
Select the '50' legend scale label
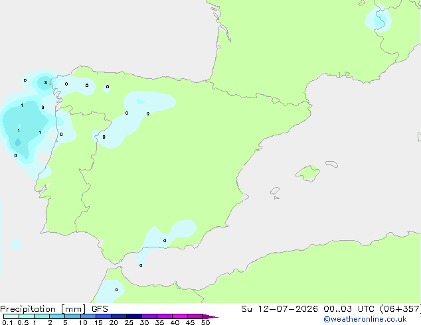point(205,322)
